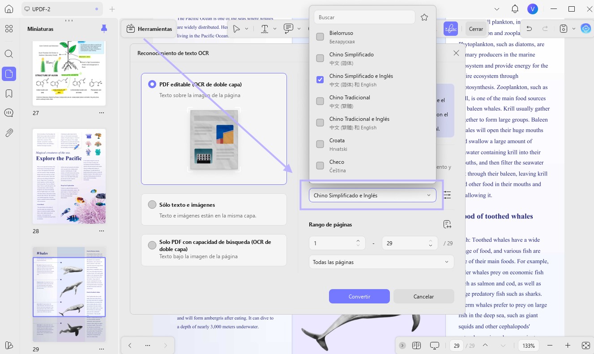This screenshot has height=354, width=594.
Task: Open the search panel in left sidebar
Action: [9, 54]
